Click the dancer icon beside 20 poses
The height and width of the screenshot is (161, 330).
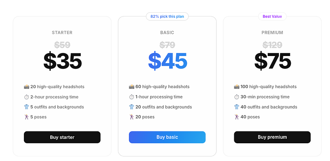[x=132, y=117]
